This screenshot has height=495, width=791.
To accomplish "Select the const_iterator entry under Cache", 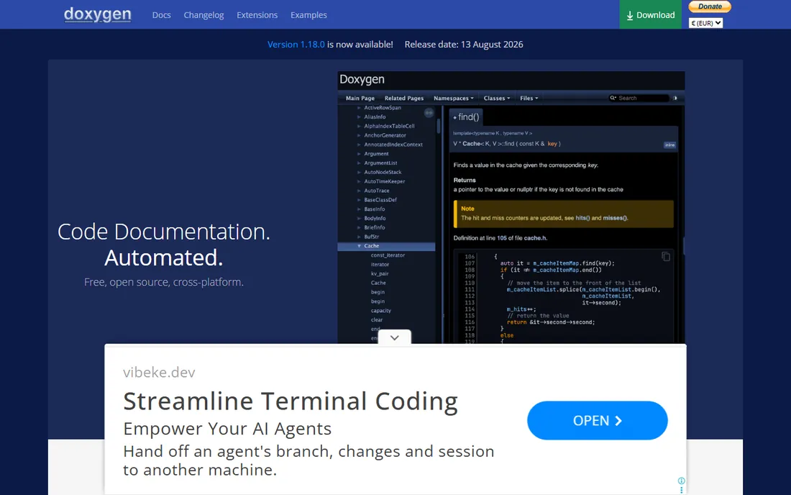I will click(388, 255).
